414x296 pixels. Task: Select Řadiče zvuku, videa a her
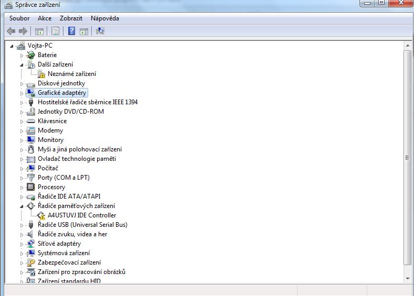(x=72, y=234)
